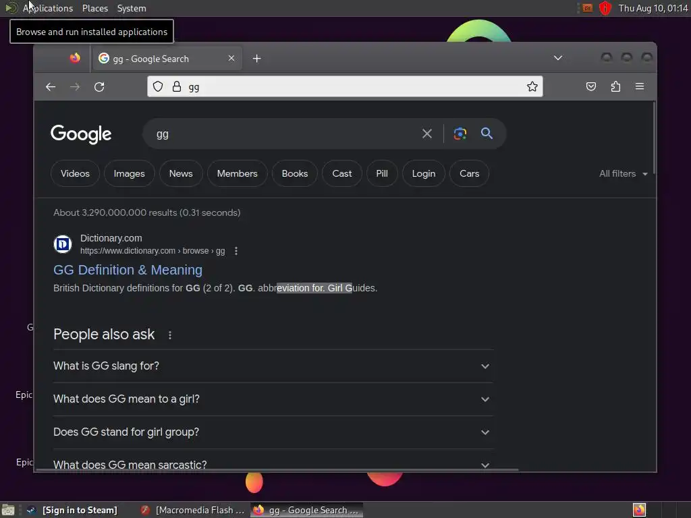Image resolution: width=691 pixels, height=518 pixels.
Task: Click the Dictionary.com site name text
Action: (x=111, y=238)
